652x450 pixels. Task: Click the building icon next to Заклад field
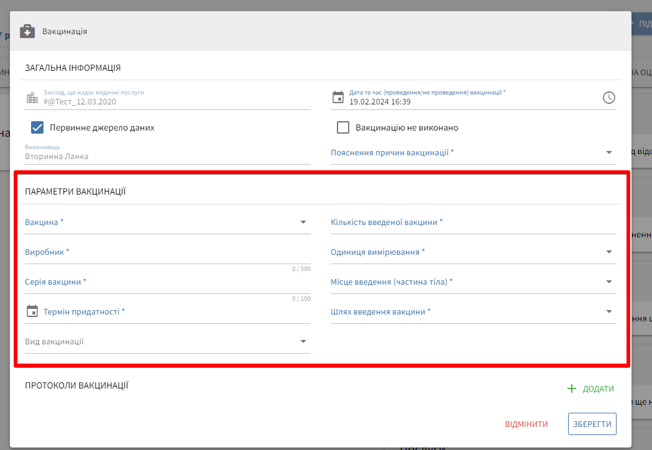coord(32,98)
